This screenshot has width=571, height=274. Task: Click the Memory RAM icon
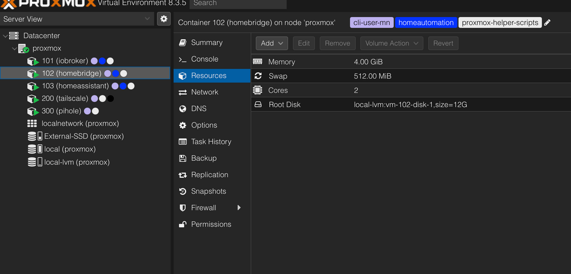(x=258, y=62)
